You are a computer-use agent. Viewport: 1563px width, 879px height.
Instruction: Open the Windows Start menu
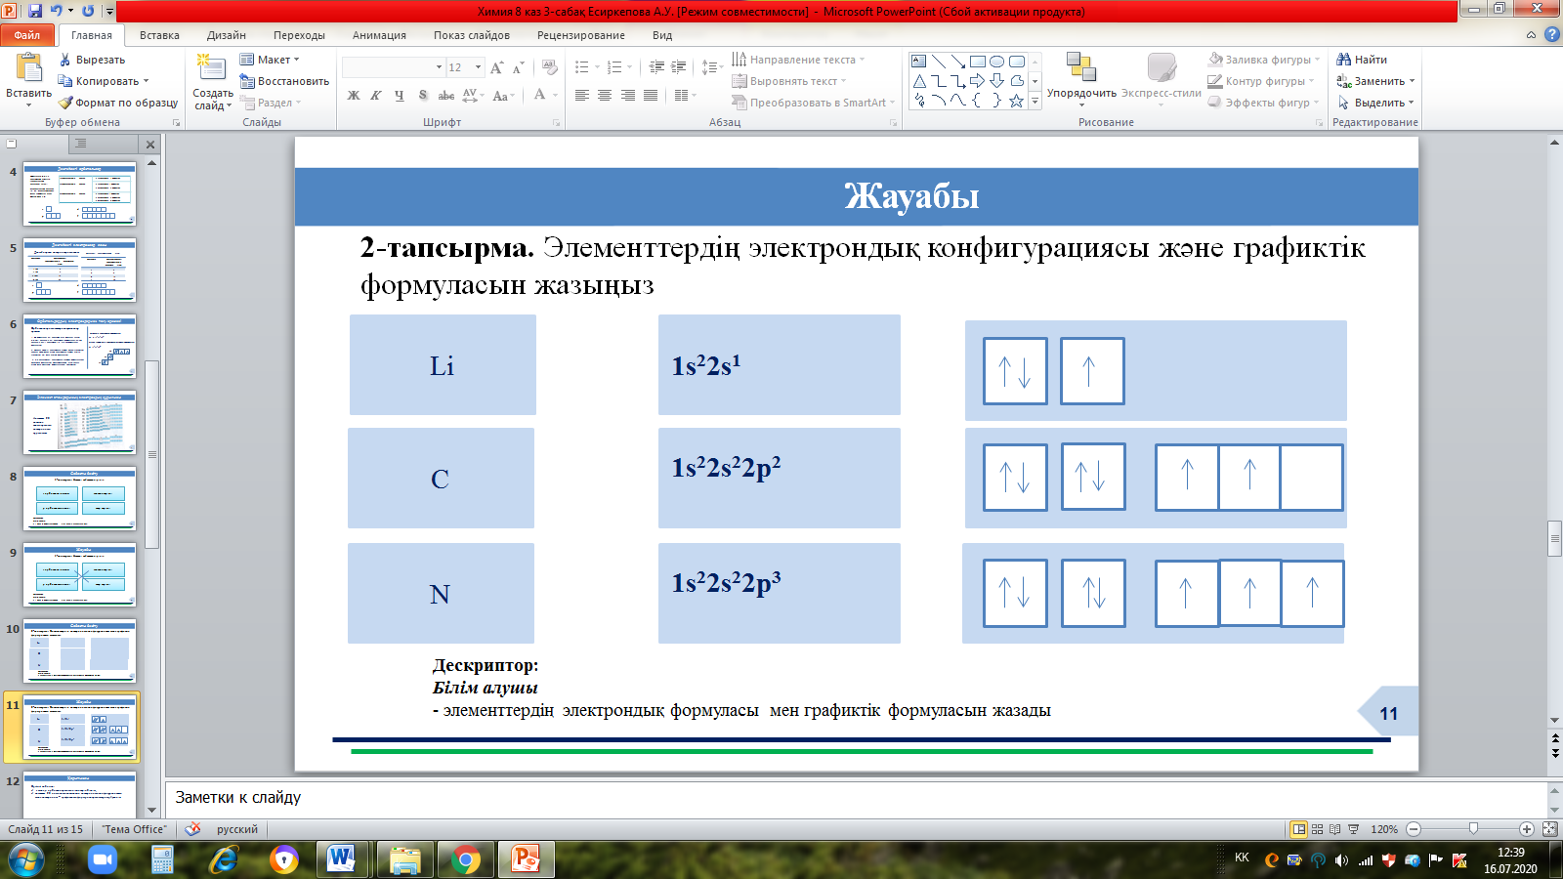[x=25, y=859]
